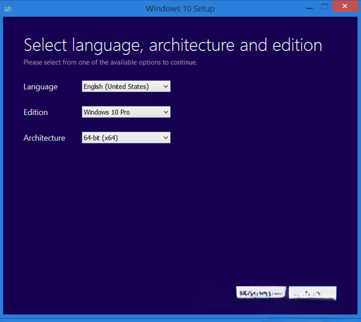Click the setup app icon in title bar
This screenshot has width=361, height=322.
8,9
